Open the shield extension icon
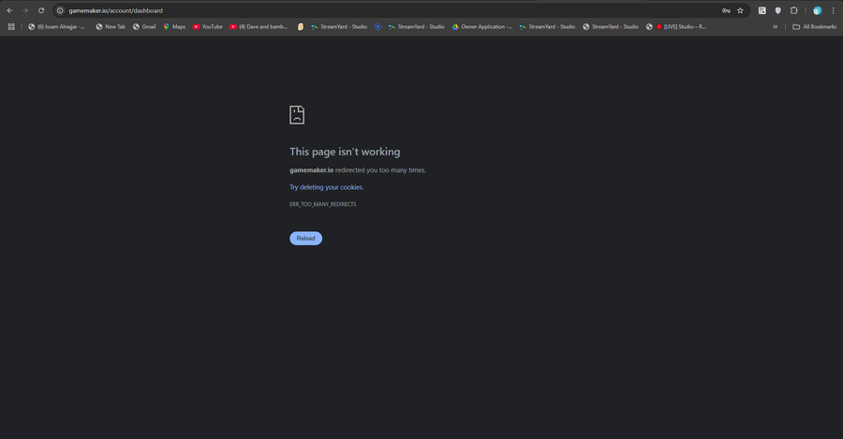 tap(778, 10)
